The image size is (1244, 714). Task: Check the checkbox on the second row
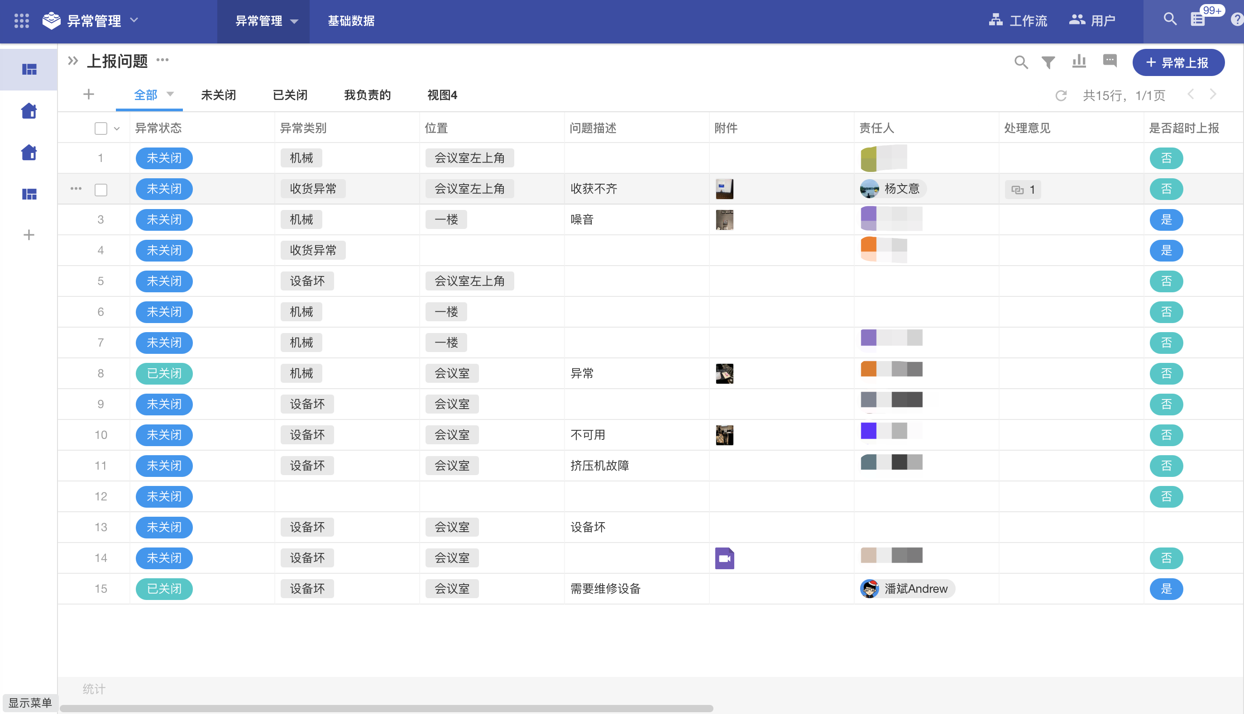101,190
